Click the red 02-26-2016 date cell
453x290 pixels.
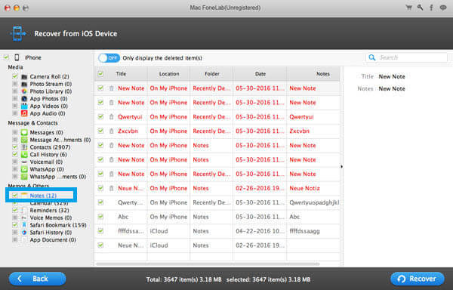[260, 188]
